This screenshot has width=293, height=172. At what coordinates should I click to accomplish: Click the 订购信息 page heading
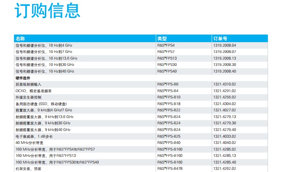[47, 11]
